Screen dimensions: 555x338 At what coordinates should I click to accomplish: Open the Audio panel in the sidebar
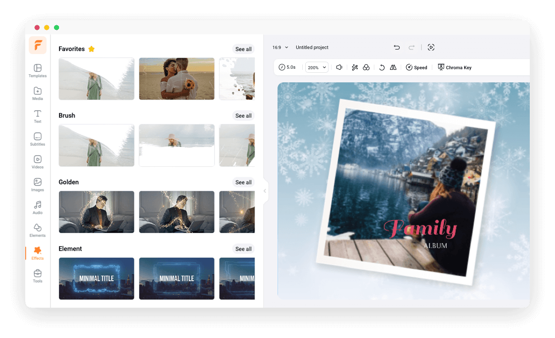(x=37, y=208)
